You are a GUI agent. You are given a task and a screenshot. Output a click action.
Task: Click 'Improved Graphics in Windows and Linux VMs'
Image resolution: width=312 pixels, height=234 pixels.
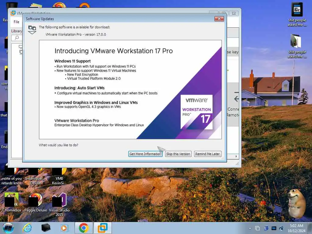[x=96, y=102]
